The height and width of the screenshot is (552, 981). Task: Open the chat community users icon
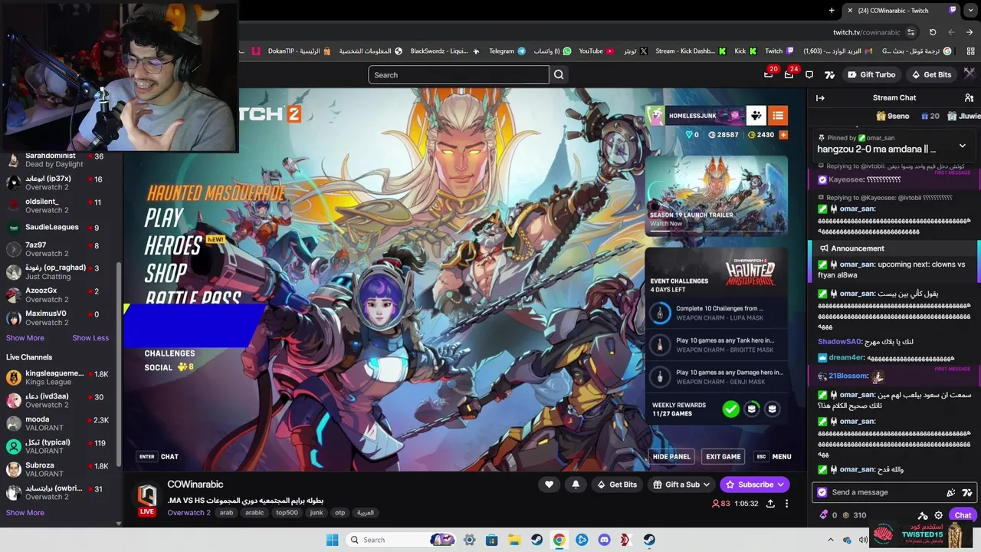coord(969,97)
